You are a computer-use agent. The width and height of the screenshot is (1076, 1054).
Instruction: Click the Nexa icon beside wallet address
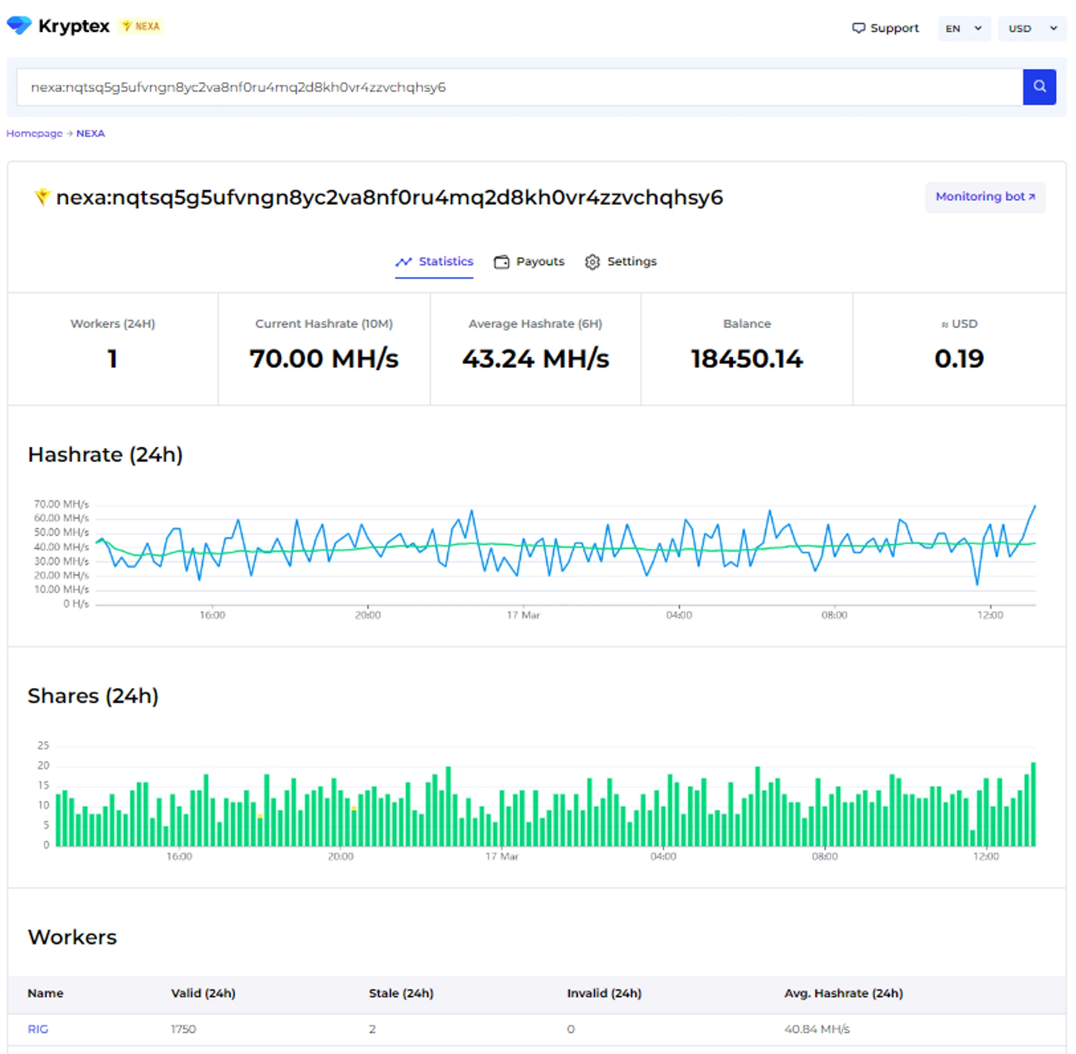(x=42, y=197)
